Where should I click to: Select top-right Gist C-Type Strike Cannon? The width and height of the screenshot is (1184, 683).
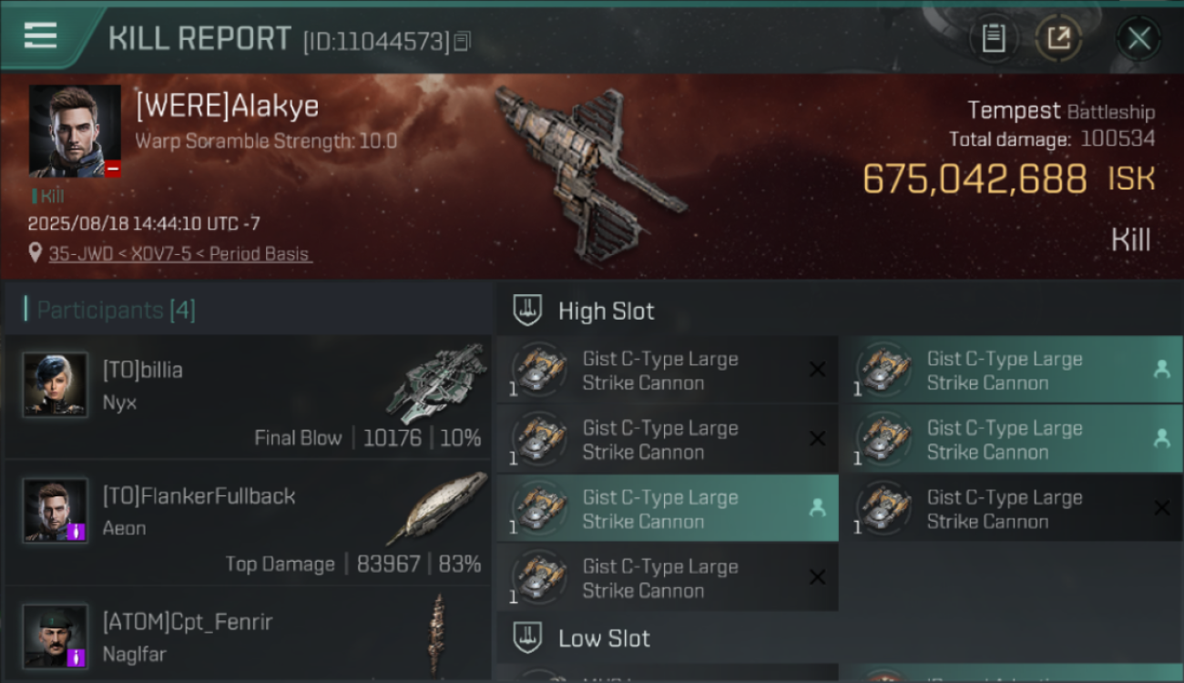[1012, 371]
